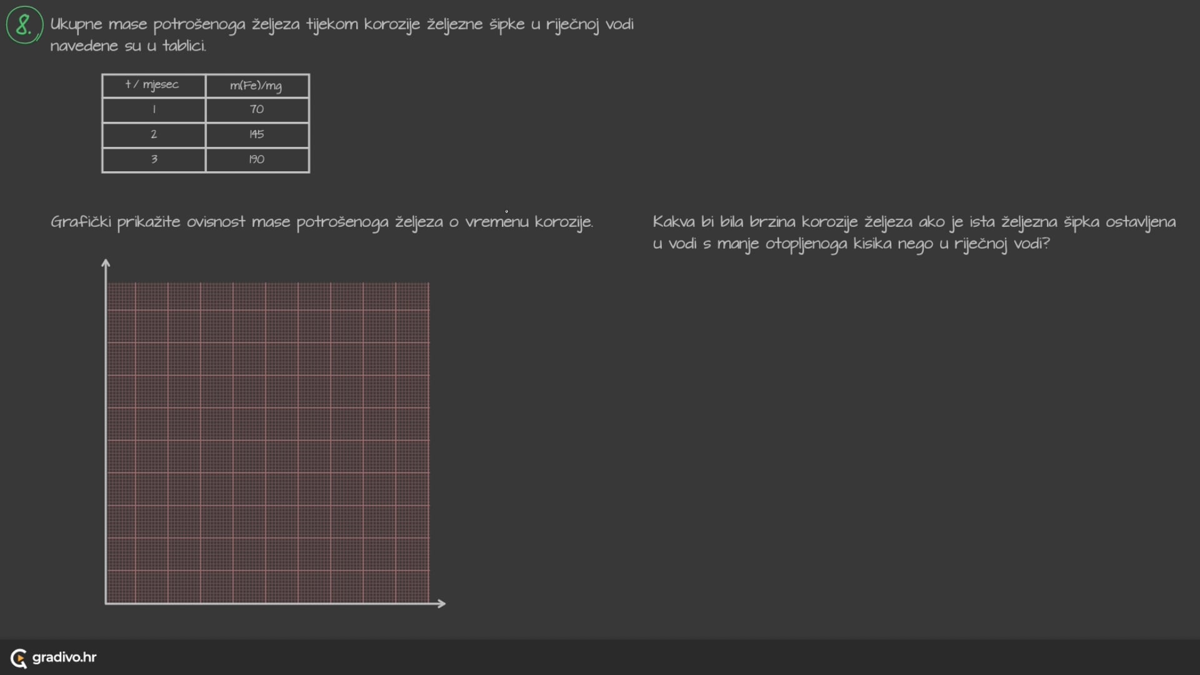Click the 'navedene su u tablici' text line
This screenshot has height=675, width=1200.
(128, 46)
